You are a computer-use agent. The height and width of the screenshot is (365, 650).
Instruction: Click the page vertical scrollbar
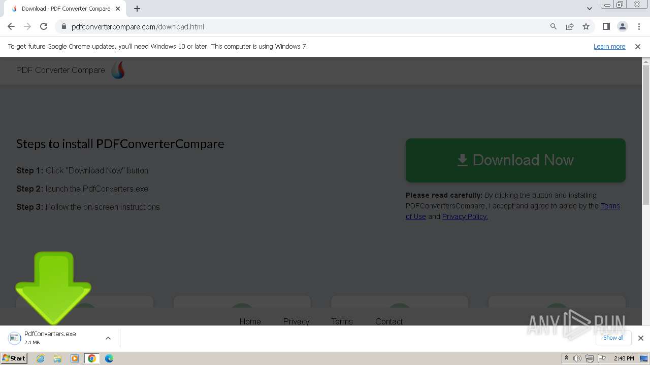pyautogui.click(x=646, y=135)
